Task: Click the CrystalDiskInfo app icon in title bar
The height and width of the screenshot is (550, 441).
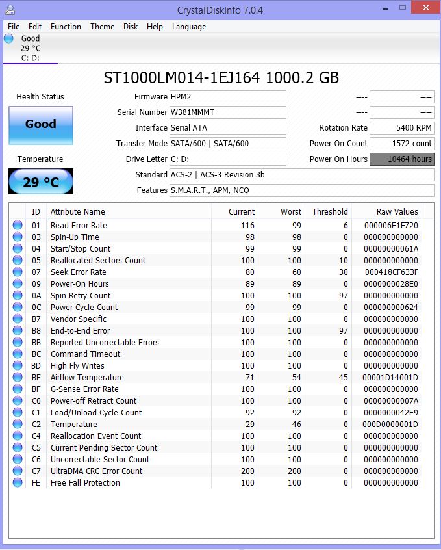Action: pyautogui.click(x=10, y=10)
